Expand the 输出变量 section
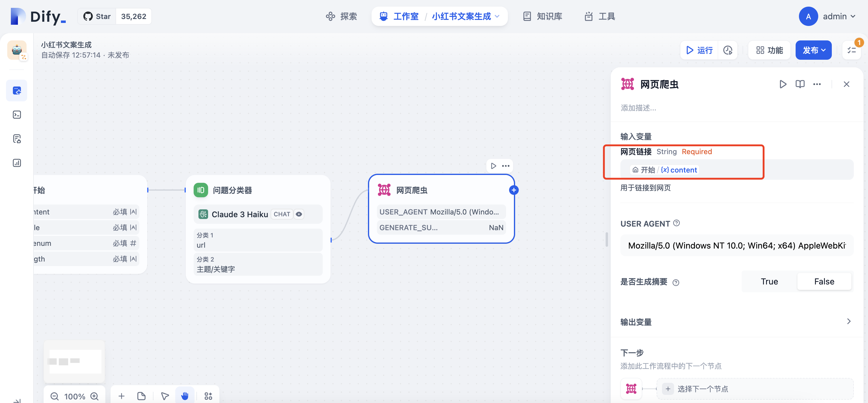The image size is (868, 403). (x=848, y=322)
